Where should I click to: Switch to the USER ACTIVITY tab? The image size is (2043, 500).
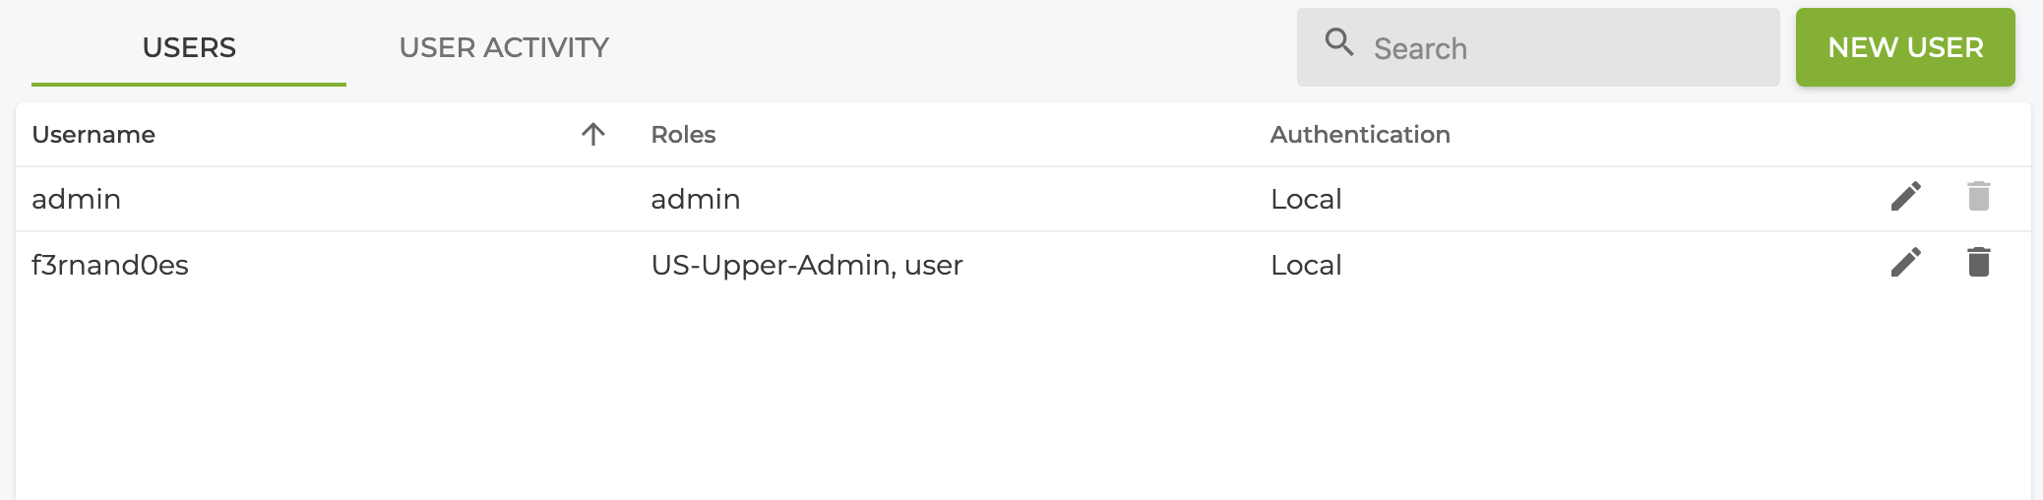pos(504,47)
